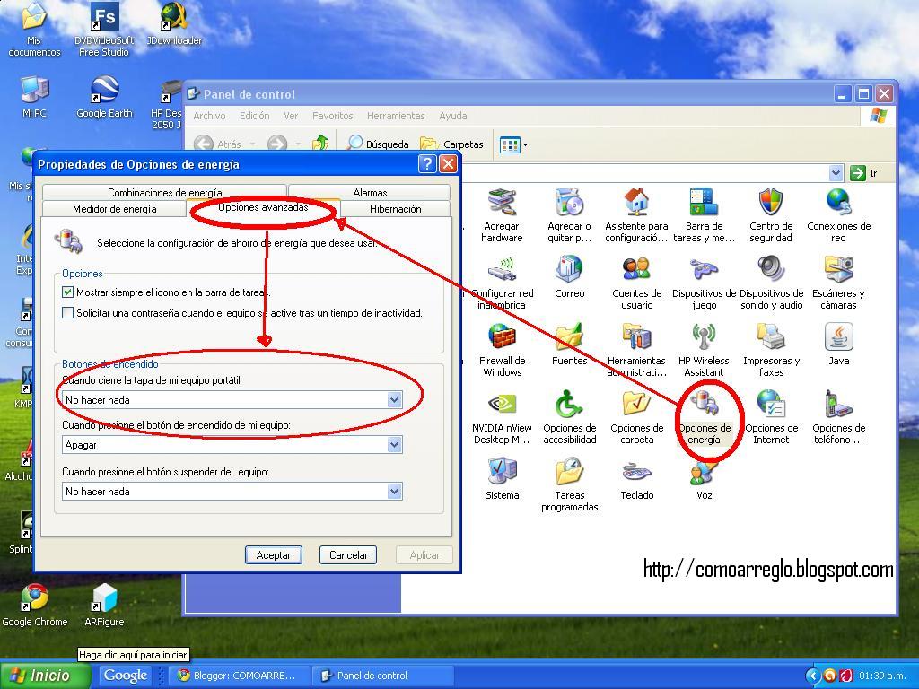
Task: Click Aceptar button in energy dialog
Action: pyautogui.click(x=273, y=554)
